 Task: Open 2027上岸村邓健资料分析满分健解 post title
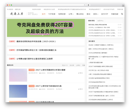[x=50, y=70]
